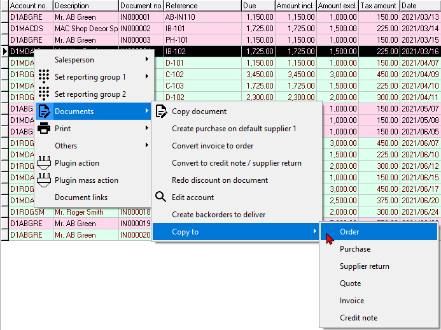Select date cell 2021/04/10
Image resolution: width=441 pixels, height=330 pixels.
(420, 86)
